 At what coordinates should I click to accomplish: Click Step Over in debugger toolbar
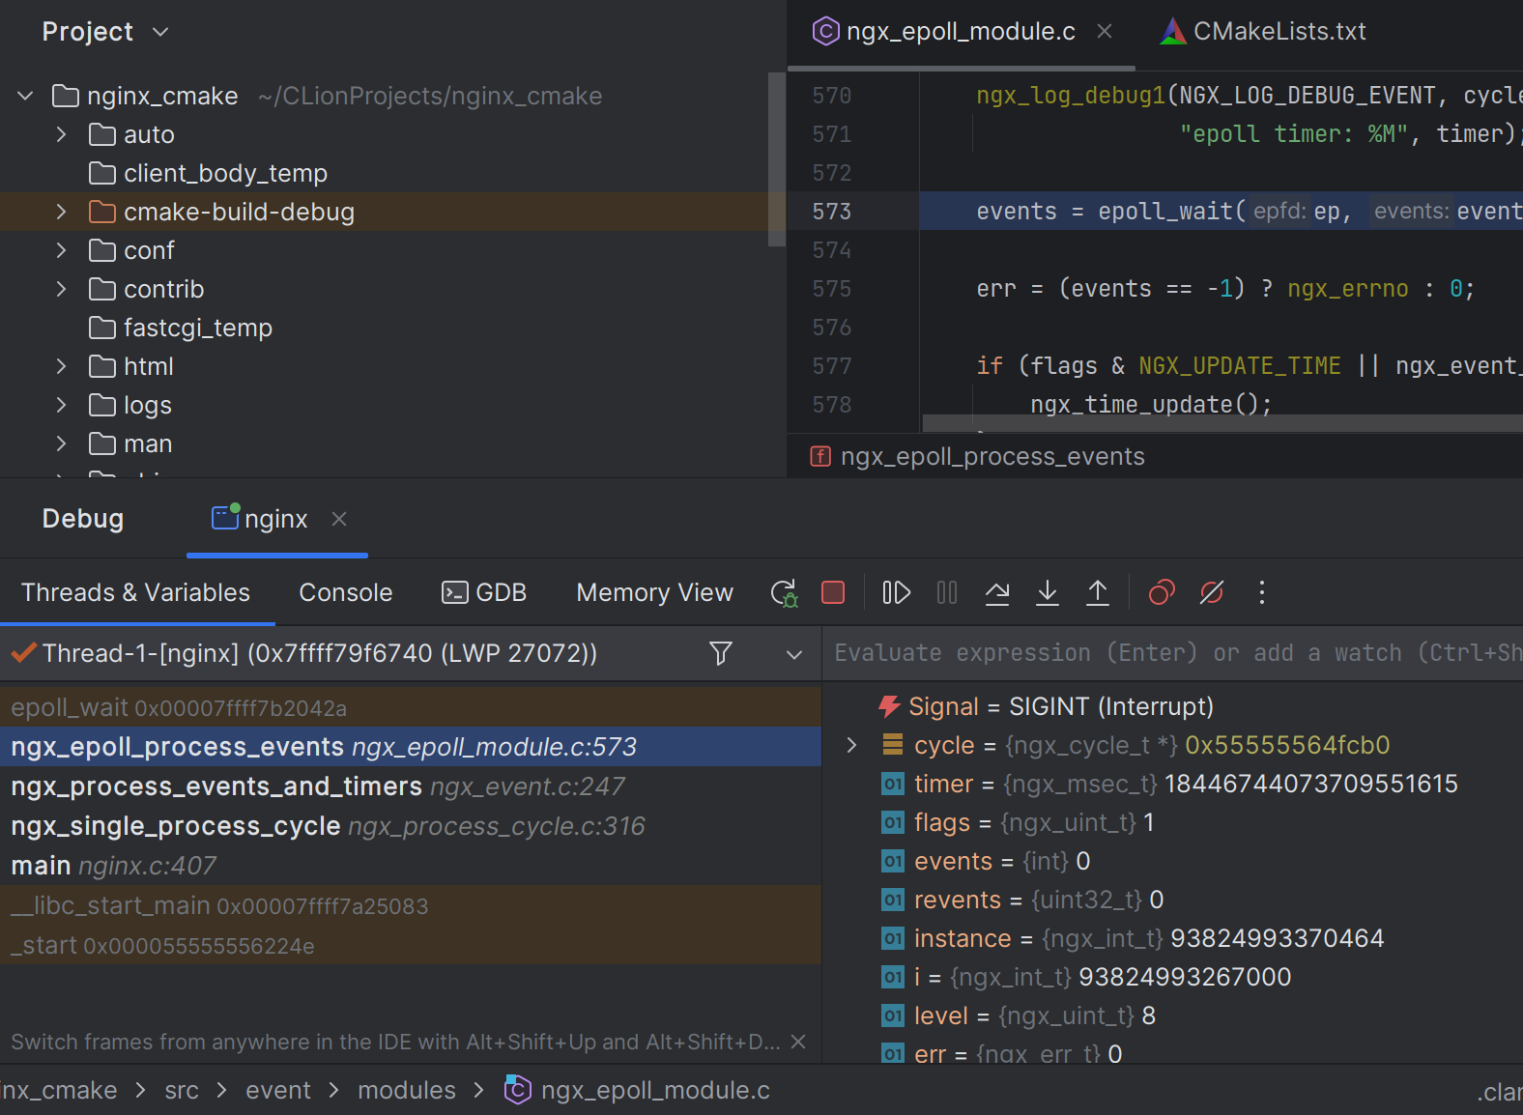997,592
